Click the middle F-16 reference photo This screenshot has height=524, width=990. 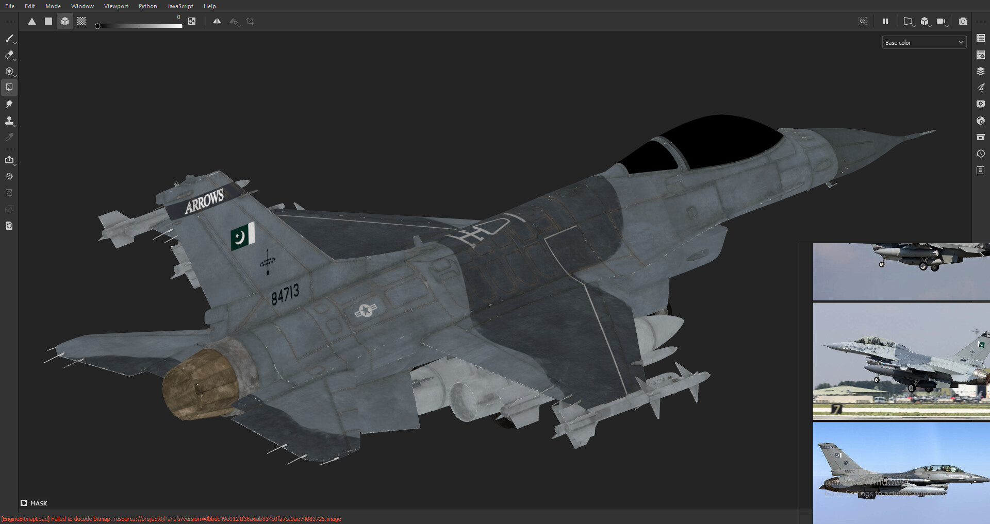tap(900, 361)
